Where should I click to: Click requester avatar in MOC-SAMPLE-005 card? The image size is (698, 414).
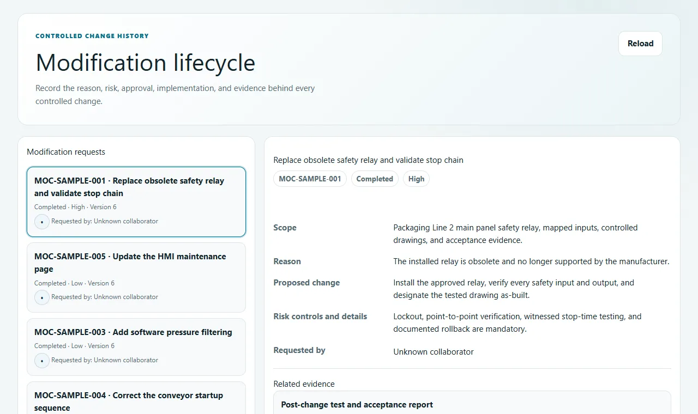pos(42,297)
